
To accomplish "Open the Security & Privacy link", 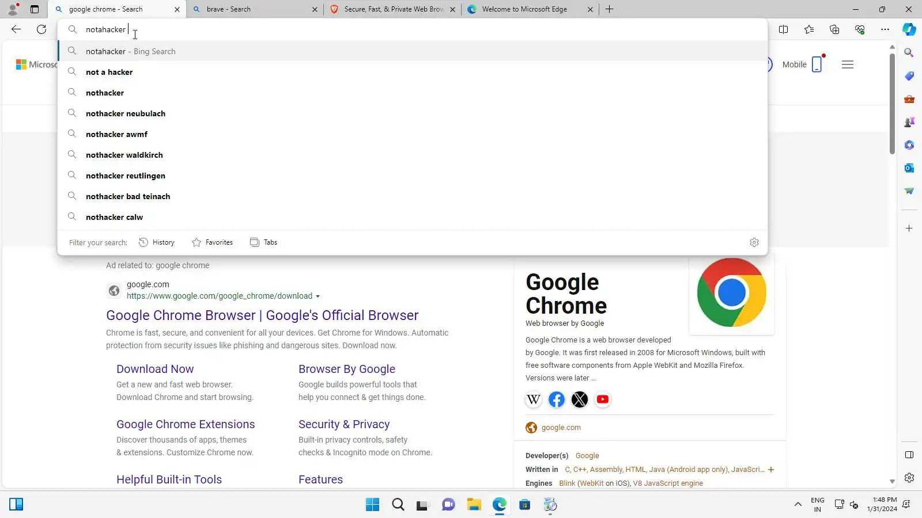I will pyautogui.click(x=344, y=424).
